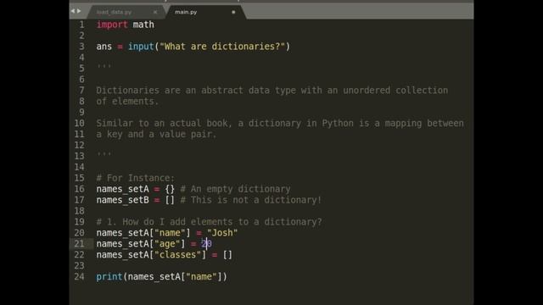Click the opening triple quotes on line 5
The width and height of the screenshot is (543, 305).
click(104, 66)
